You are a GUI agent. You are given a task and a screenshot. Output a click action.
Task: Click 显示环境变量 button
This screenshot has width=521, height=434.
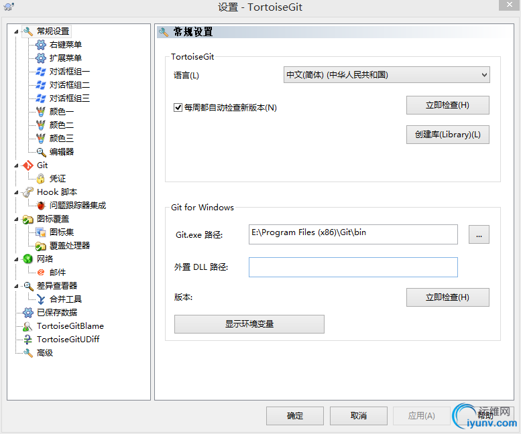(x=249, y=324)
